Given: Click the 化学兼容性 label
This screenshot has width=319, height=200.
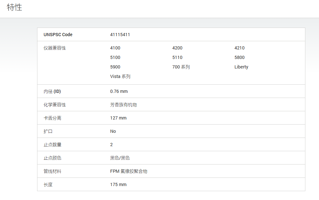Looking at the screenshot, I should 55,105.
